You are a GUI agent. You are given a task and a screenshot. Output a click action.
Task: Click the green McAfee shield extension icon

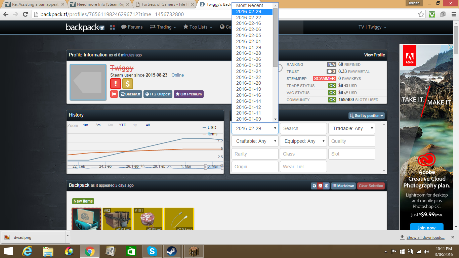(432, 14)
